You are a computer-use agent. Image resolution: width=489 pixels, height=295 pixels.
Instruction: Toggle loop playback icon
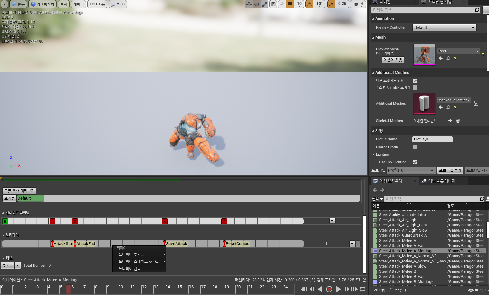(363, 289)
